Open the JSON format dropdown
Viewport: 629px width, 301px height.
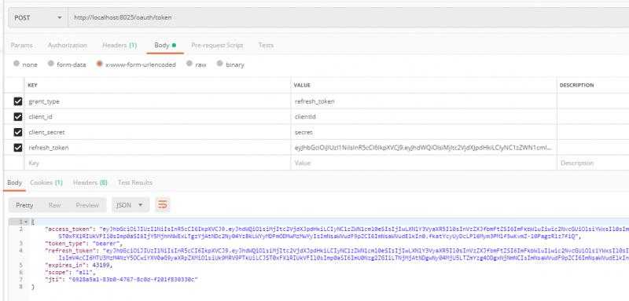131,205
